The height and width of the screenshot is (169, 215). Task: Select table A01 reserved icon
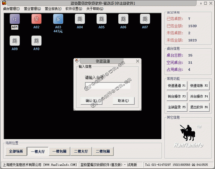pyautogui.click(x=15, y=19)
